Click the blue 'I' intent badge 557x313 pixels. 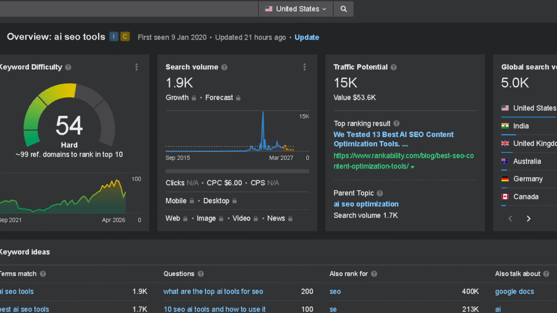pos(114,37)
